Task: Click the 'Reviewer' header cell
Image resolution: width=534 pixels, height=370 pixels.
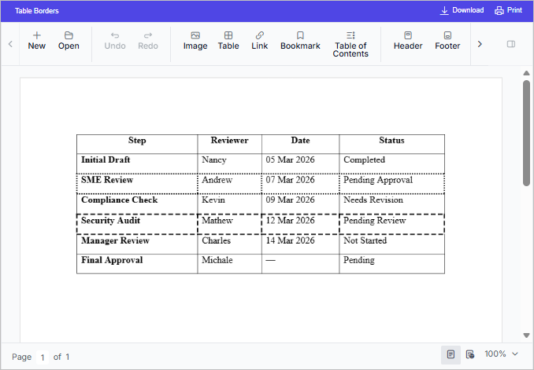Action: click(x=229, y=144)
